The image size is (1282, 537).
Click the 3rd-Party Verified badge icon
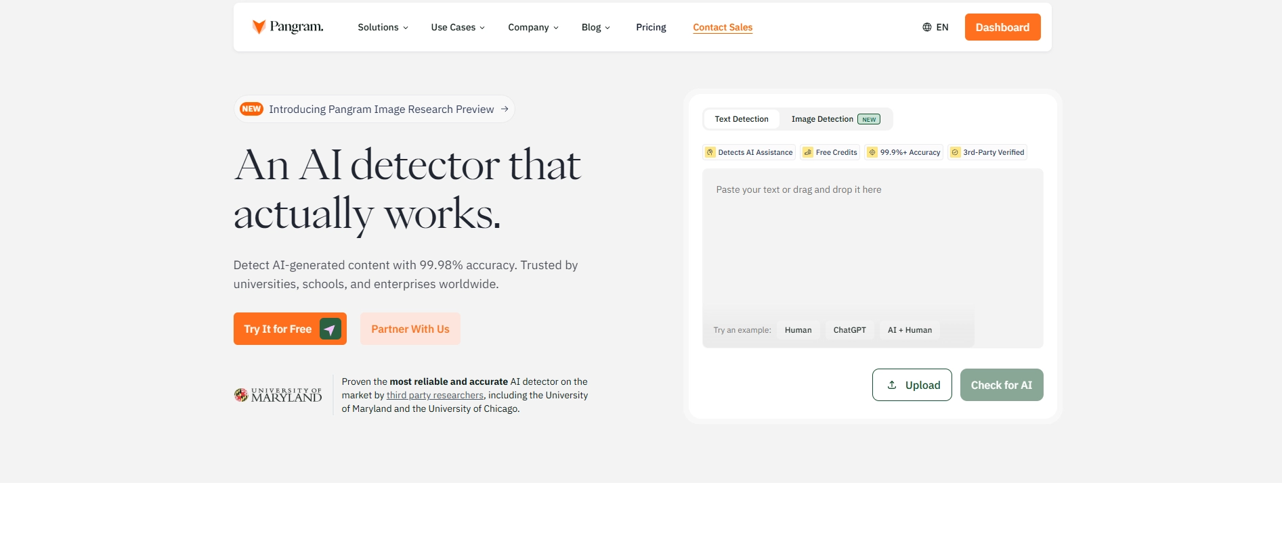tap(955, 152)
